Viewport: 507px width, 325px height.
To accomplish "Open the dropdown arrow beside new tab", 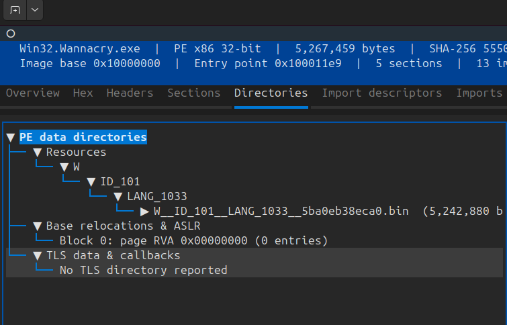I will click(x=35, y=10).
